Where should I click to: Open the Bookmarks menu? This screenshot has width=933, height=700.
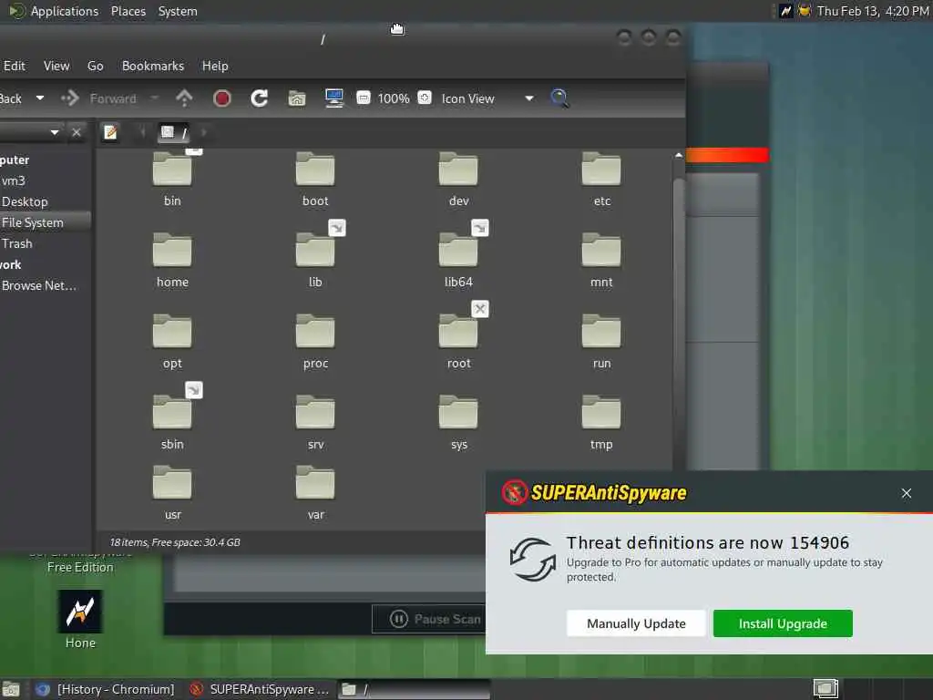pos(153,66)
